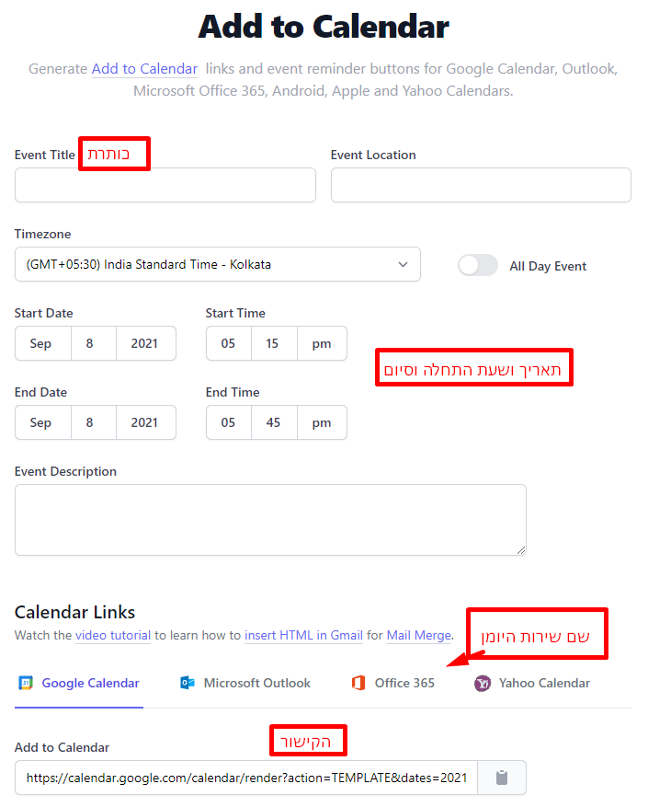Viewport: 648px width, 807px height.
Task: Change the End Time am/pm field
Action: pyautogui.click(x=321, y=422)
